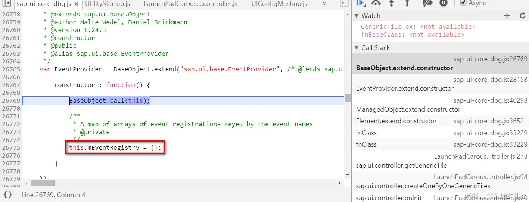Open the UIConfigMashup.js tab

279,4
